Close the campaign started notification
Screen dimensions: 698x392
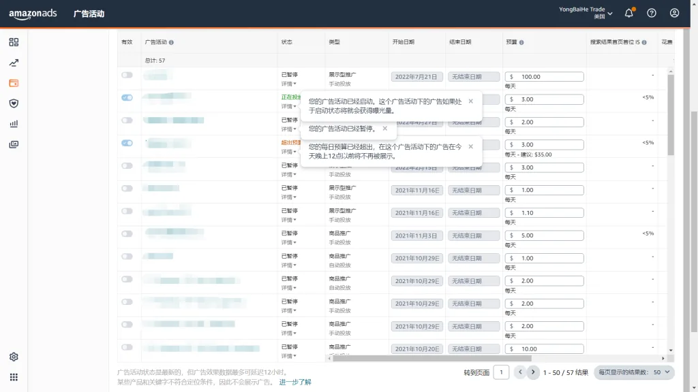(x=470, y=101)
